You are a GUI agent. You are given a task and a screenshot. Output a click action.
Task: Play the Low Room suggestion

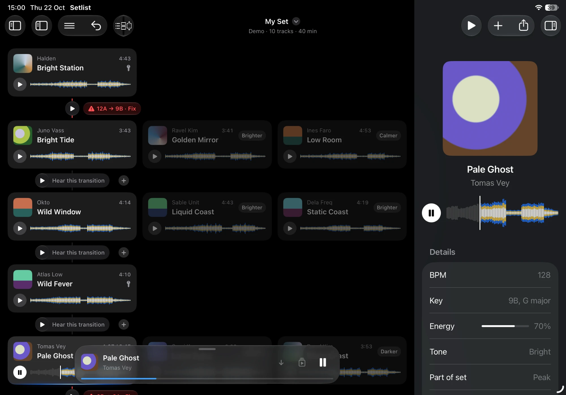coord(290,156)
